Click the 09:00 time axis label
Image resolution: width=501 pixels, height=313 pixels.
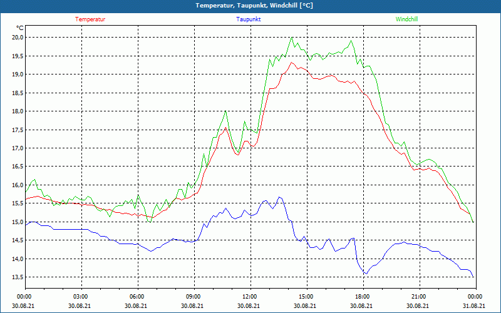(x=194, y=296)
